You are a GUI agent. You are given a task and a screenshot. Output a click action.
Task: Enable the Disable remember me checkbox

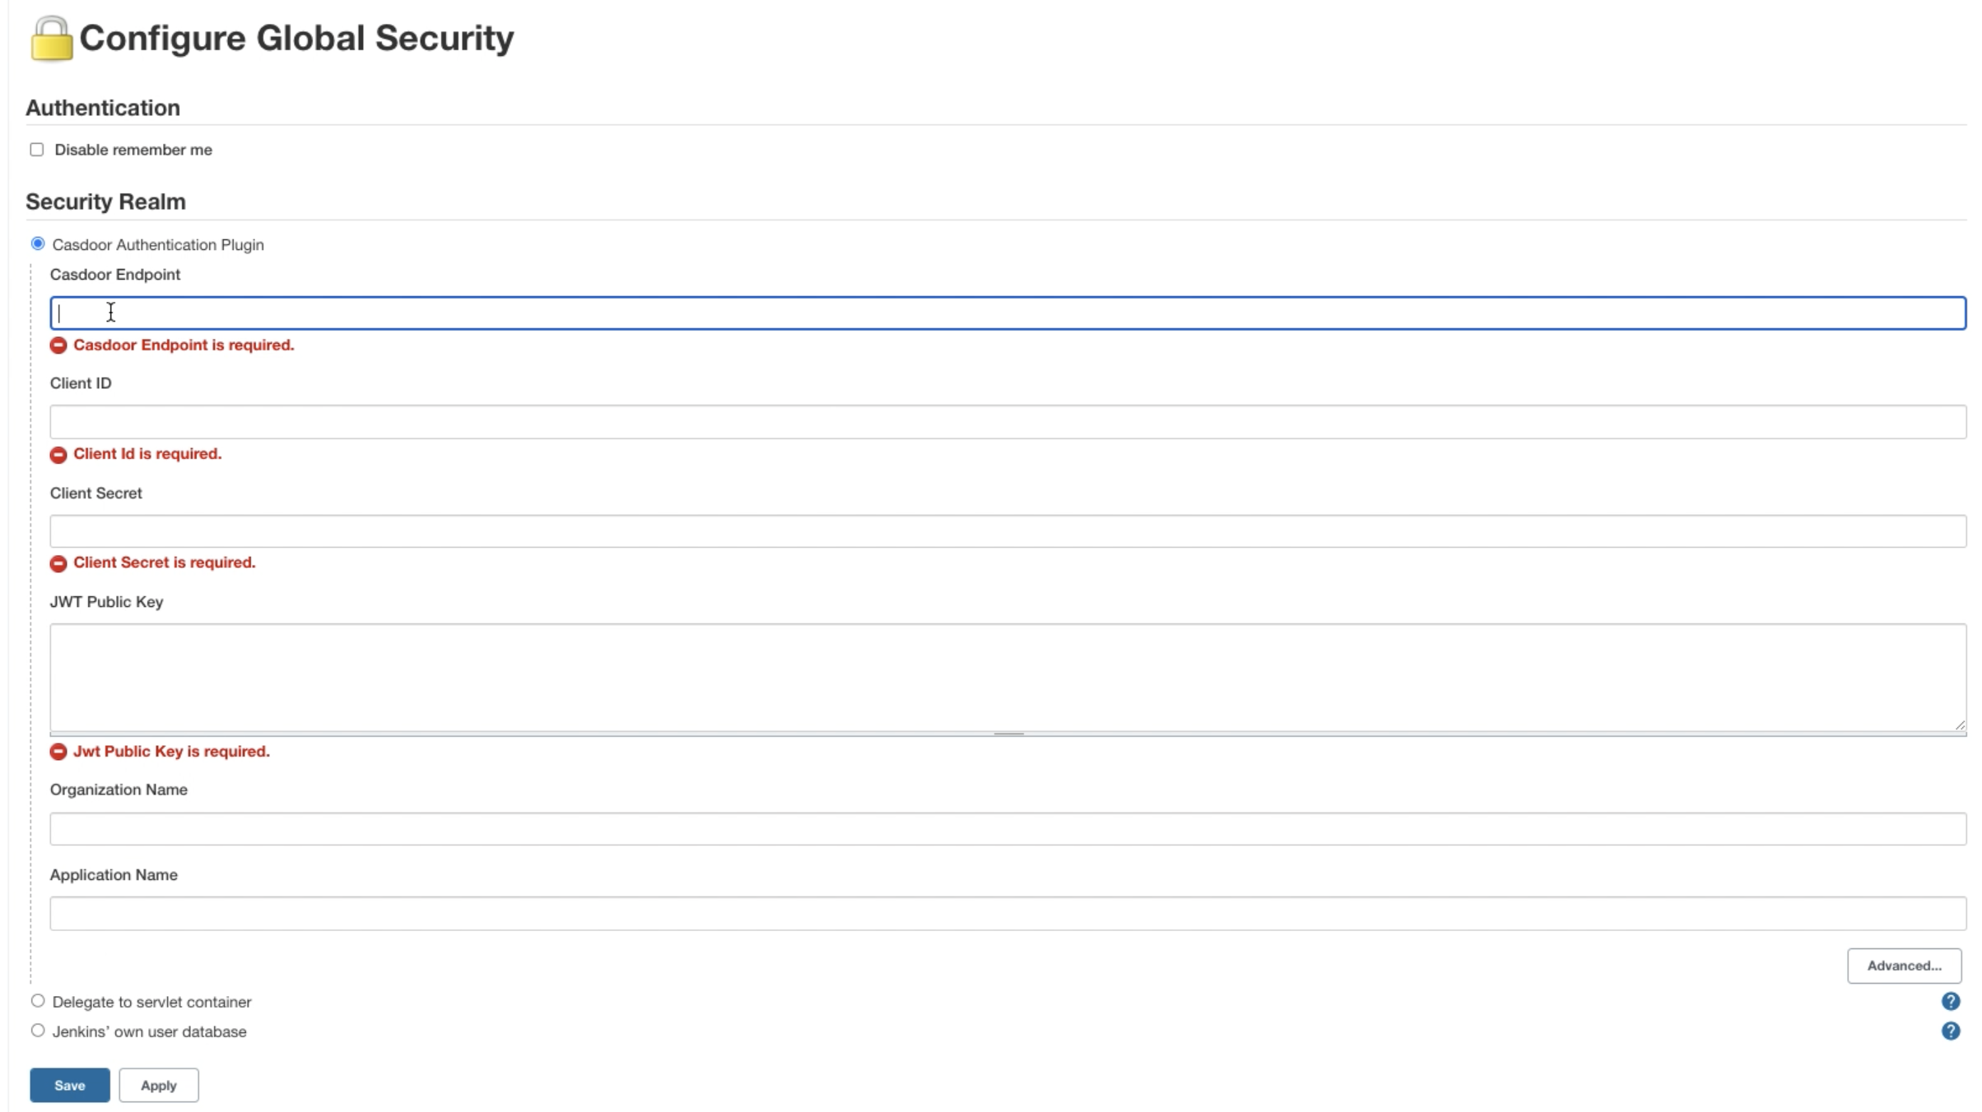tap(36, 148)
